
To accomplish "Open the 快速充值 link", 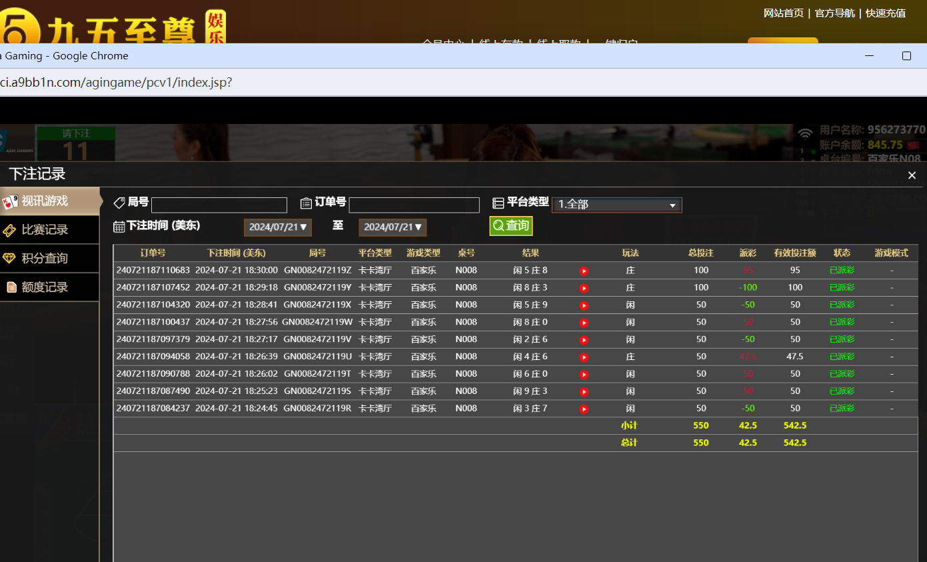I will click(885, 13).
